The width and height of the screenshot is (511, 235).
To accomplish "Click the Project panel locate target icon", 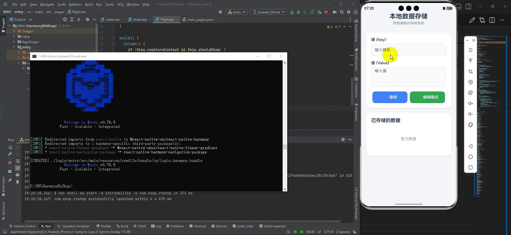I will (x=65, y=19).
